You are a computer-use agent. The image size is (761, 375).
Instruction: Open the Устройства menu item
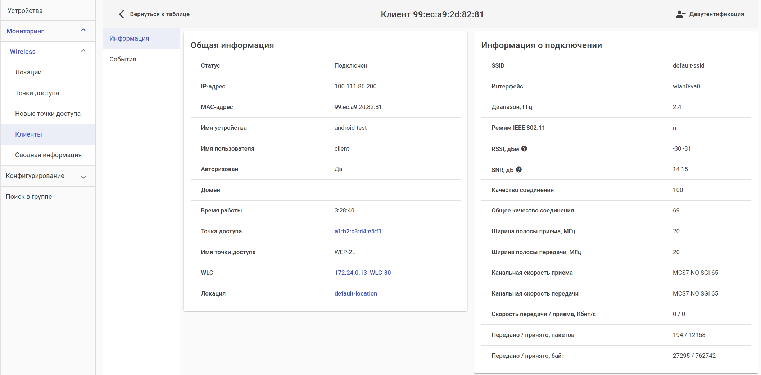pyautogui.click(x=25, y=11)
